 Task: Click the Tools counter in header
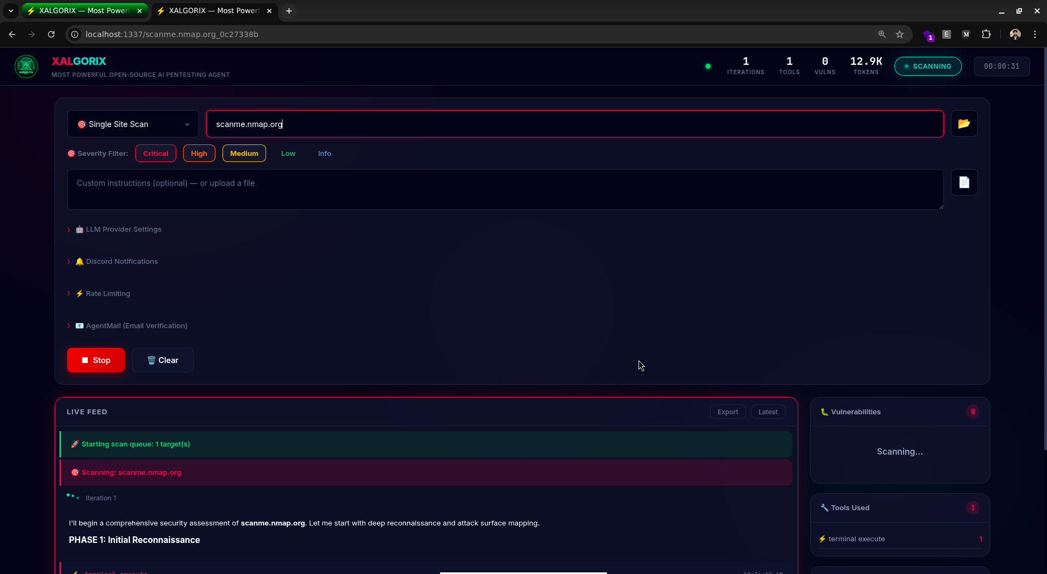click(789, 65)
